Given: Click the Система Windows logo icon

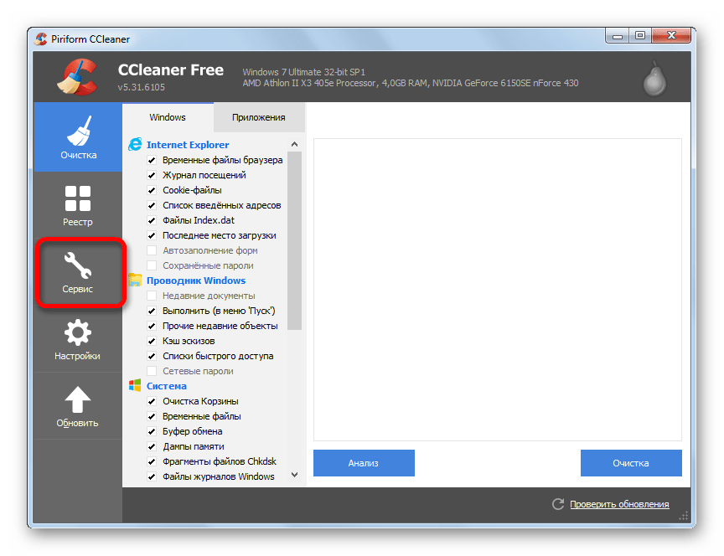Looking at the screenshot, I should 135,386.
